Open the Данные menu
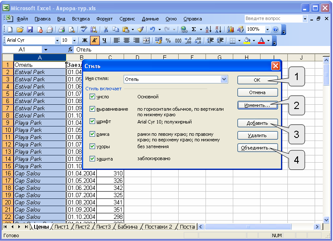The image size is (333, 241). coord(151,19)
